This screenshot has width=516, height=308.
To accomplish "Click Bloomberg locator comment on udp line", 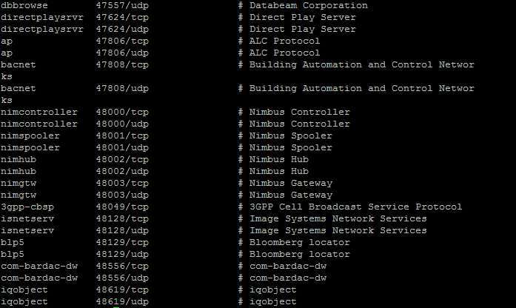I will [300, 255].
